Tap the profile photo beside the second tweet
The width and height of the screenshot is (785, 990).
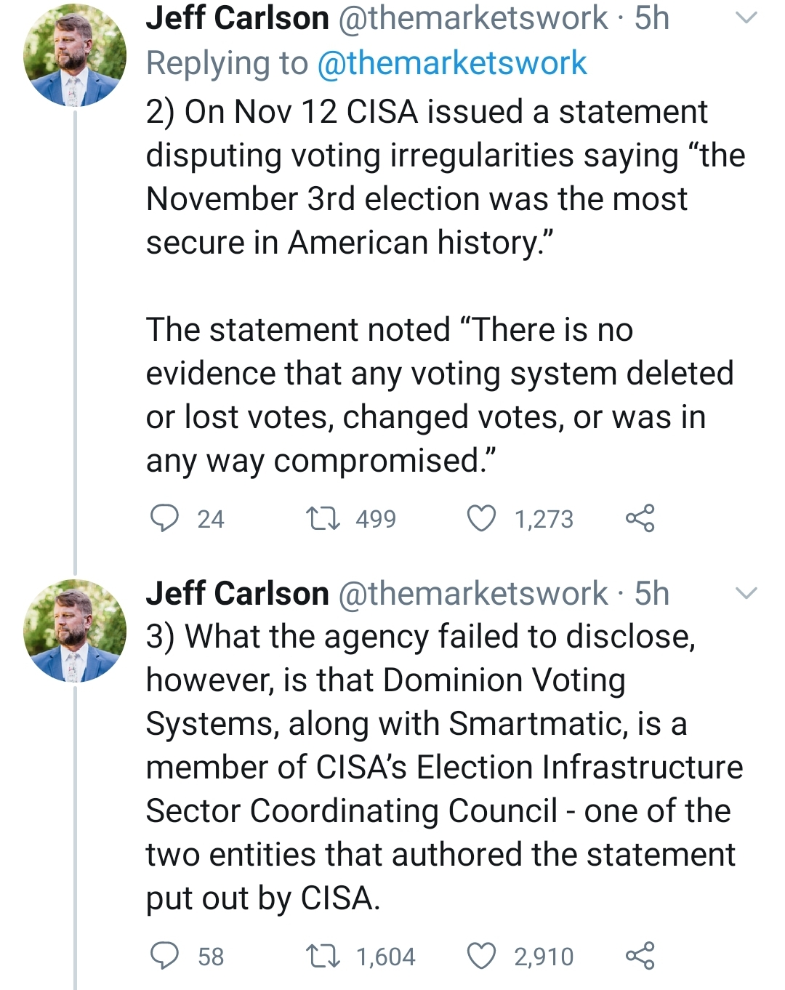point(75,630)
